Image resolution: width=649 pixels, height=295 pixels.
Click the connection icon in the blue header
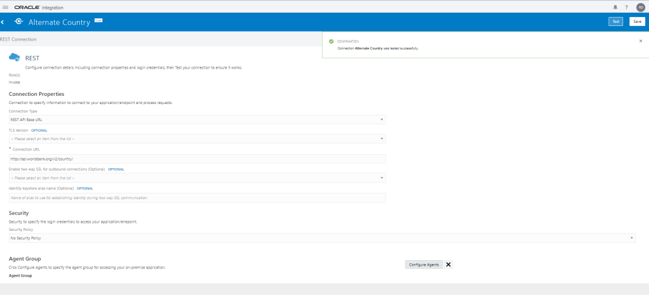(18, 22)
